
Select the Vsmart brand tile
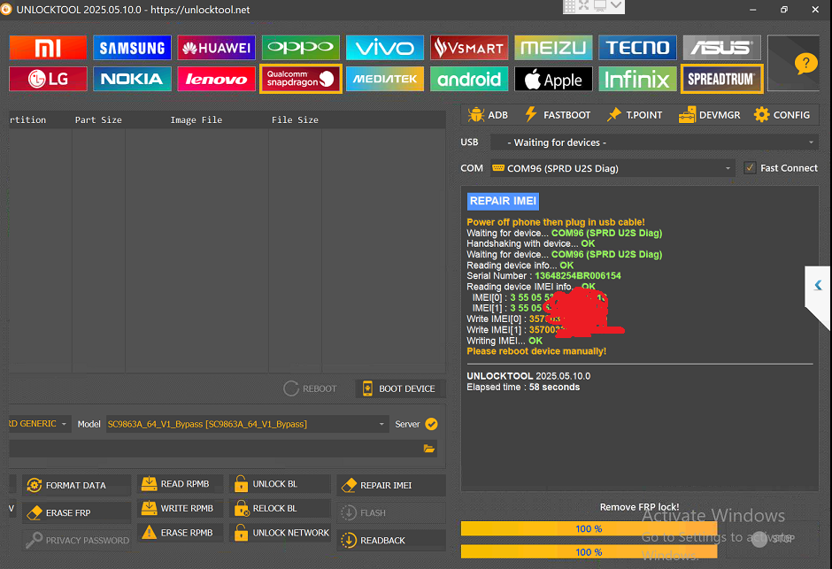click(x=469, y=48)
